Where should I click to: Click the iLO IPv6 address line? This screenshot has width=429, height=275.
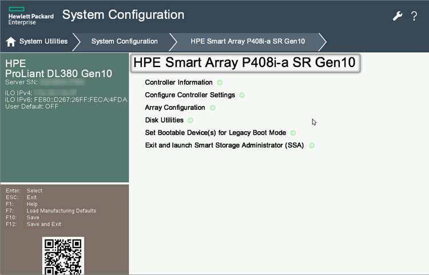click(x=66, y=100)
